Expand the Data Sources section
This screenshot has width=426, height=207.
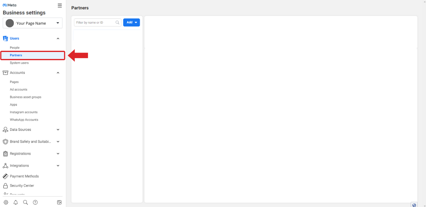58,130
